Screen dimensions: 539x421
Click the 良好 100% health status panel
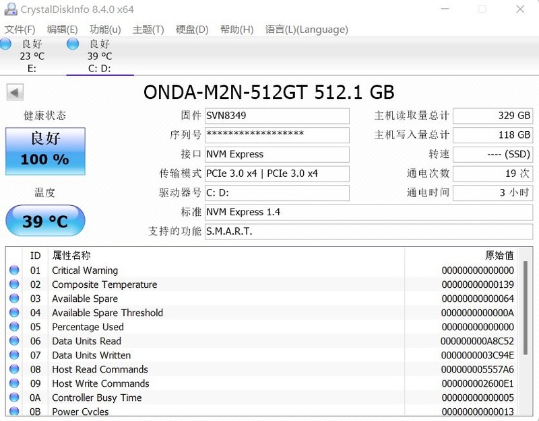point(44,151)
